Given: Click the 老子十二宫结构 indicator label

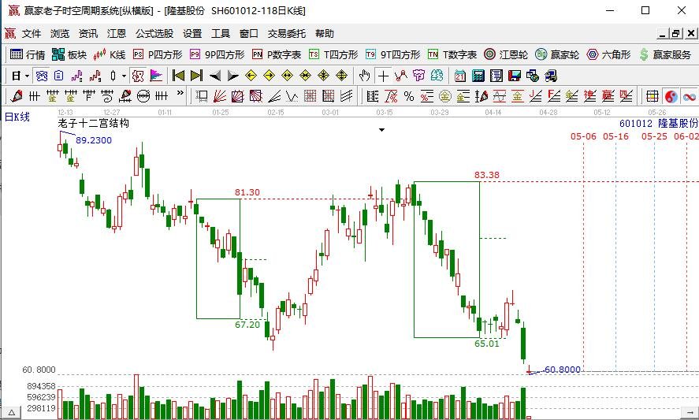Looking at the screenshot, I should click(93, 124).
